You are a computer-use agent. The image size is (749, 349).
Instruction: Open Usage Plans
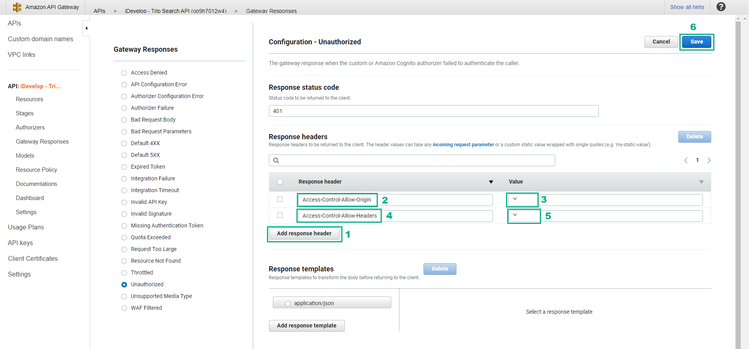coord(26,227)
